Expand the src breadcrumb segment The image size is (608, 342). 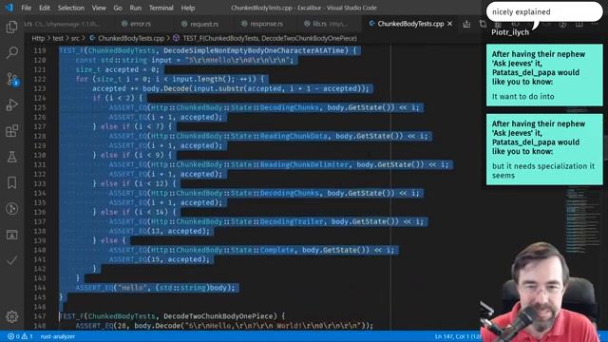[x=75, y=38]
